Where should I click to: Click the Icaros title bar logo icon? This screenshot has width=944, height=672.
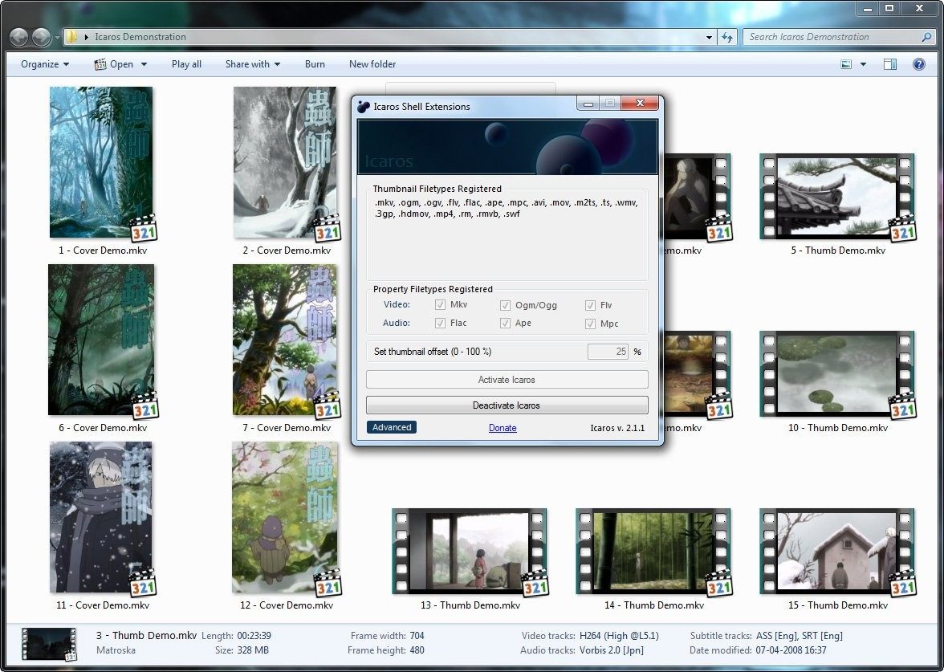pos(364,106)
